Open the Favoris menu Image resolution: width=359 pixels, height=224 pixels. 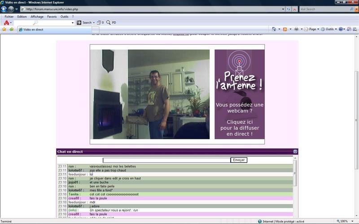(x=52, y=17)
